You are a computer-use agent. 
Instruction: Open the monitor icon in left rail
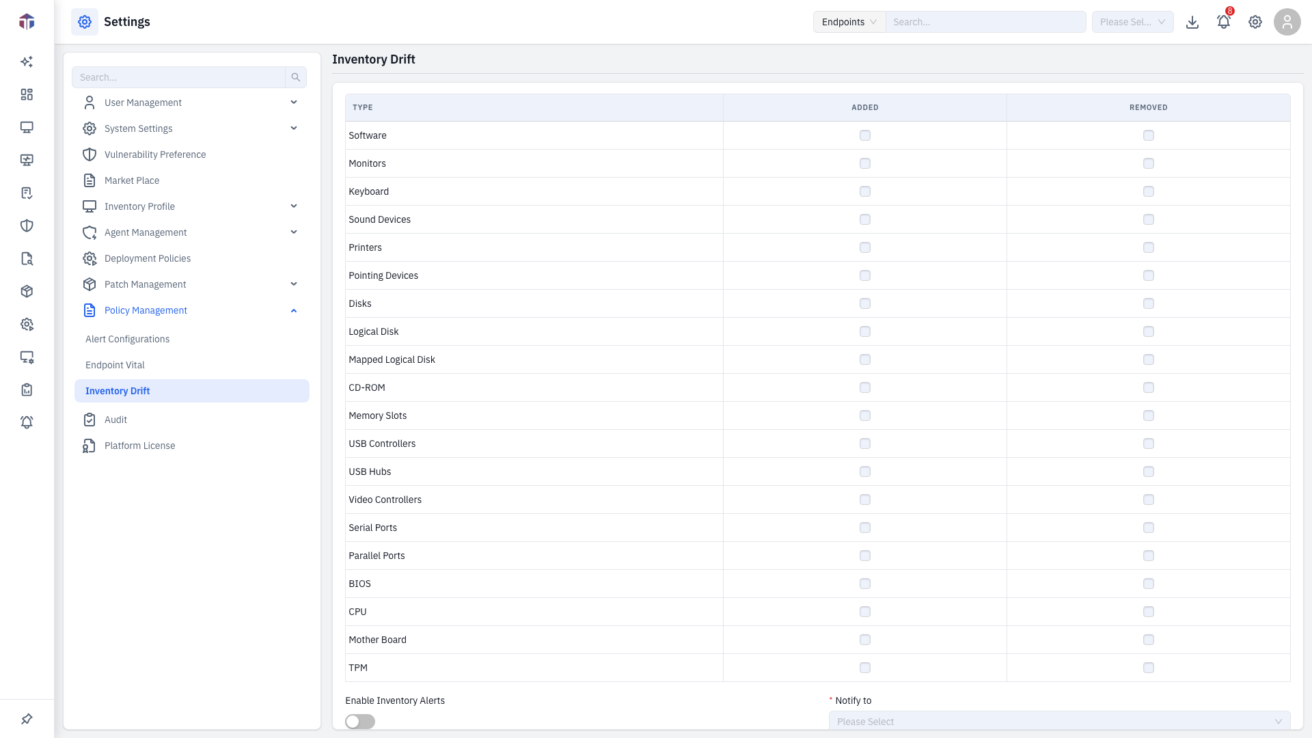click(x=27, y=127)
